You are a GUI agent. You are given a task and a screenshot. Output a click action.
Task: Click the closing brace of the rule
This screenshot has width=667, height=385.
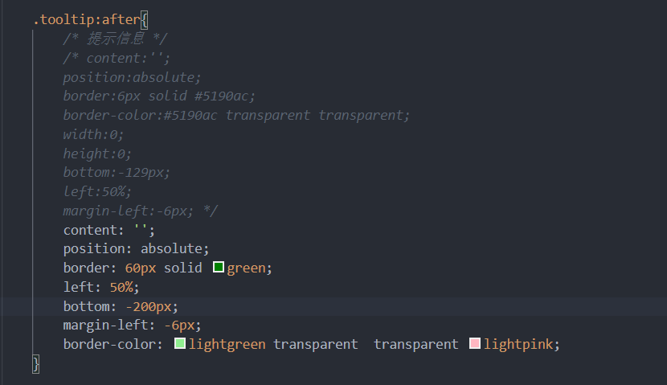36,364
